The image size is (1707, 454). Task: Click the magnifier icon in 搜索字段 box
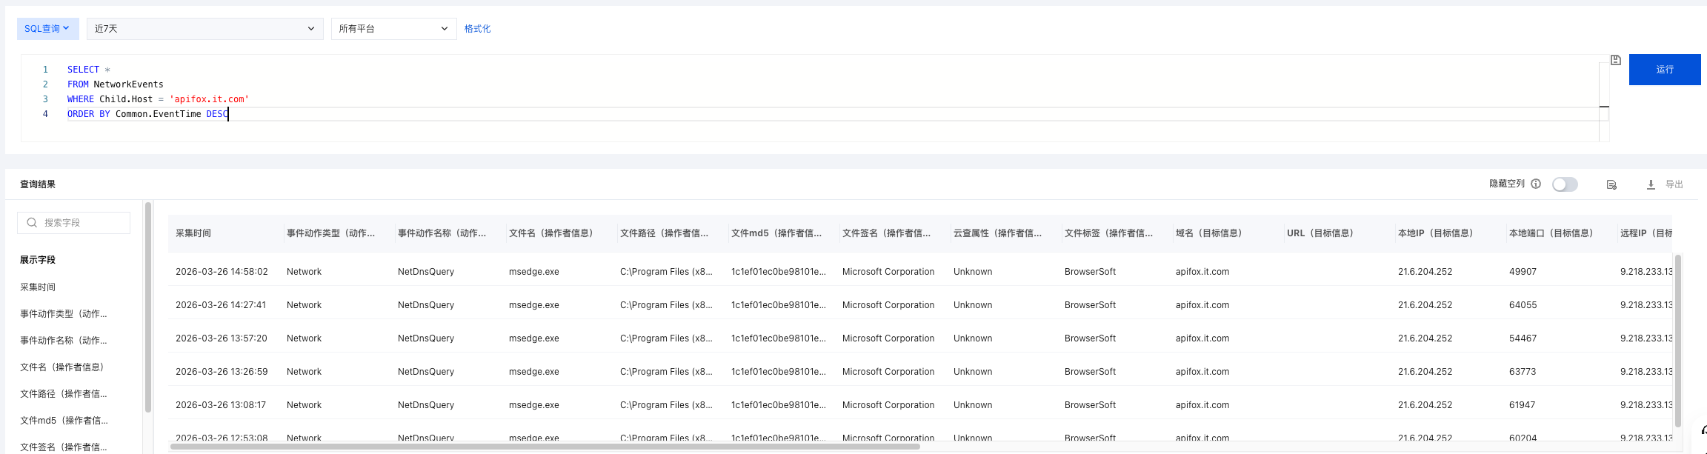pyautogui.click(x=32, y=222)
